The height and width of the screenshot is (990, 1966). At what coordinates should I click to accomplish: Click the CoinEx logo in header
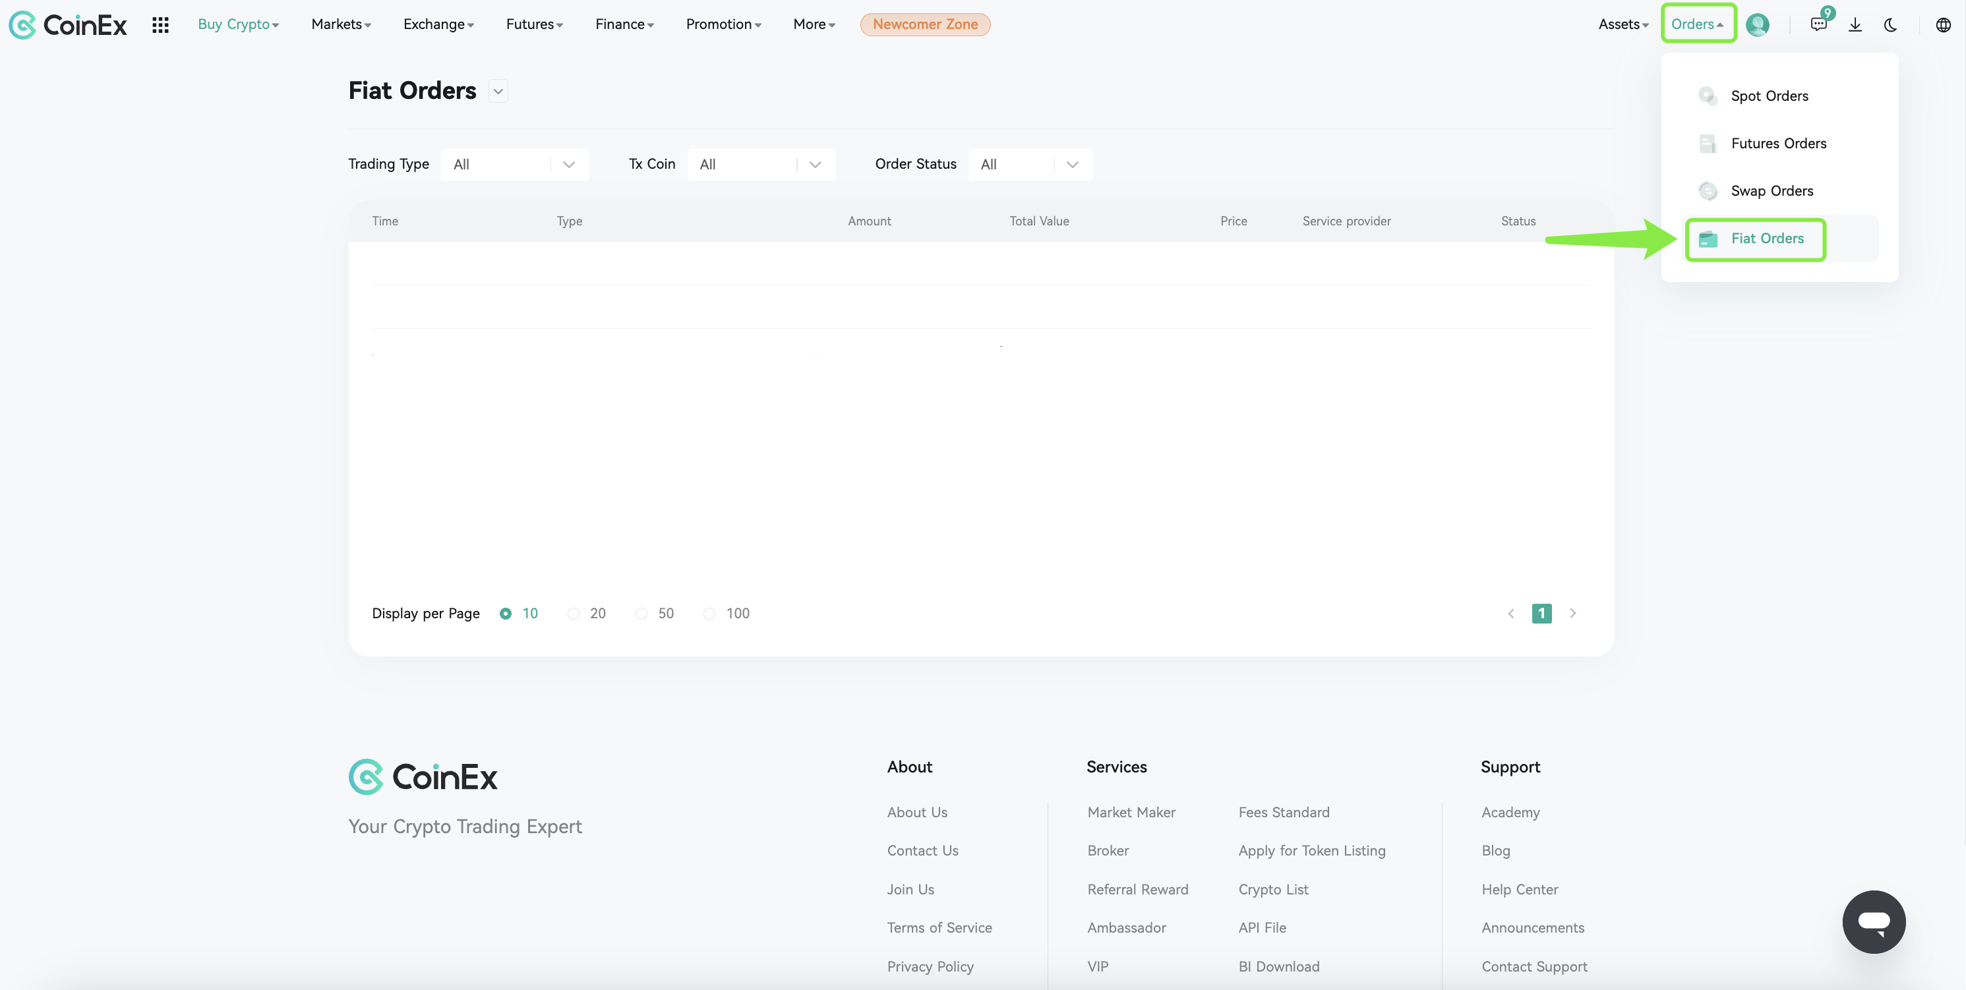pos(67,24)
